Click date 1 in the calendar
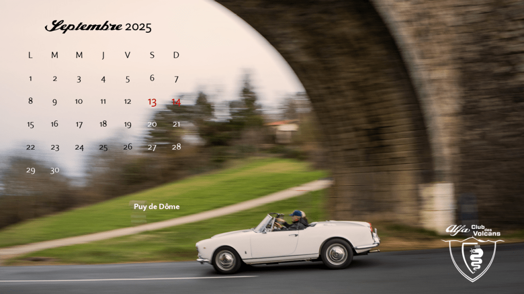Screen dimensions: 524x294 pyautogui.click(x=30, y=79)
